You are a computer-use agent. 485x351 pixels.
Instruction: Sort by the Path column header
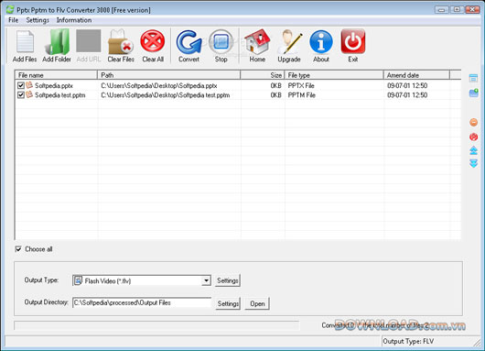click(x=169, y=75)
